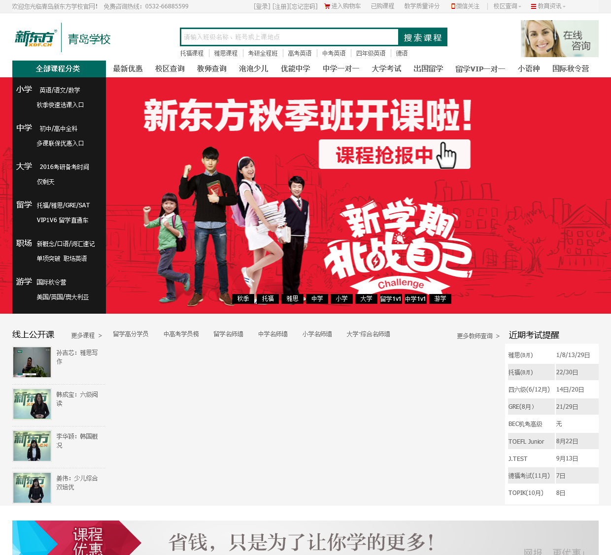Switch banner to the 游学 slide
This screenshot has height=555, width=611.
tap(441, 298)
